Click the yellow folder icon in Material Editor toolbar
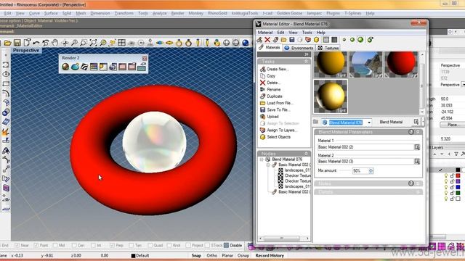This screenshot has height=261, width=465. 284,40
